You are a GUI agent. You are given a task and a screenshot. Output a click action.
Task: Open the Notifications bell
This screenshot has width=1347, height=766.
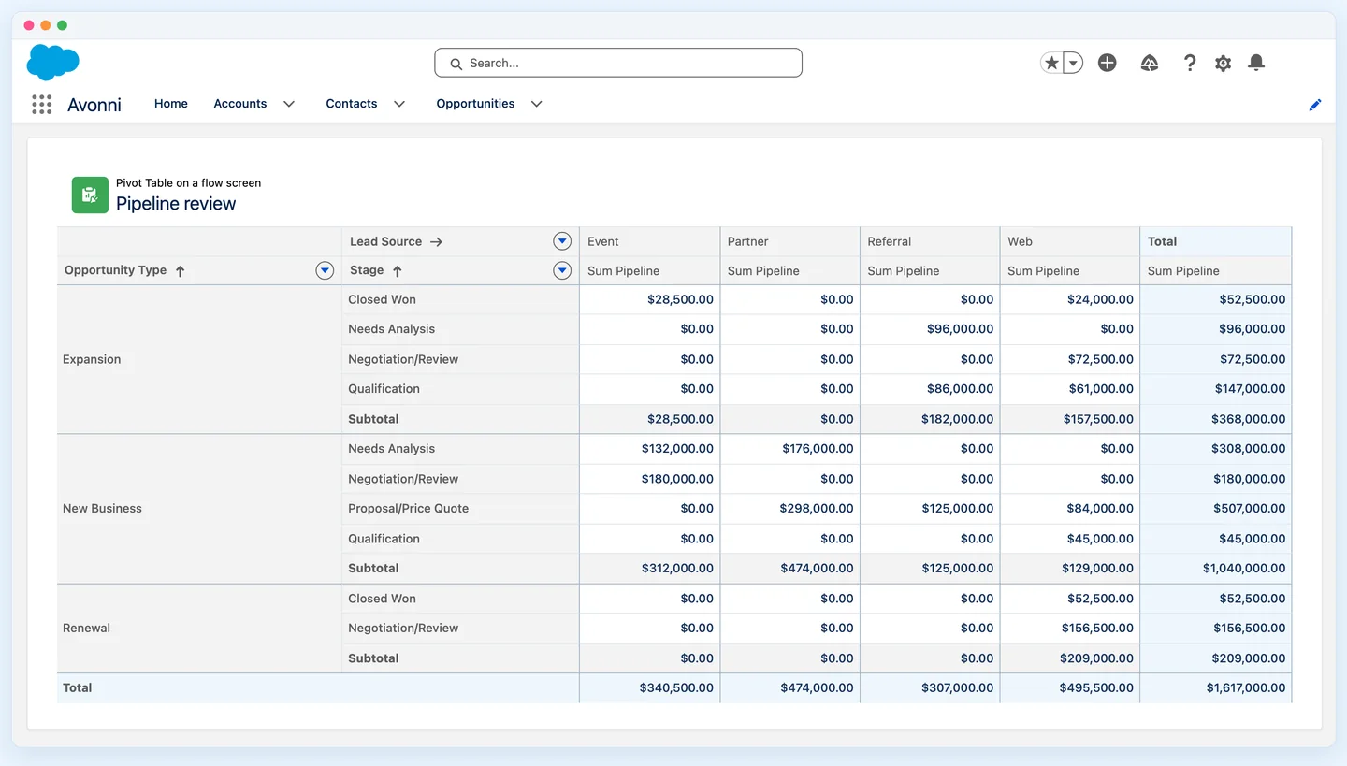(1256, 63)
